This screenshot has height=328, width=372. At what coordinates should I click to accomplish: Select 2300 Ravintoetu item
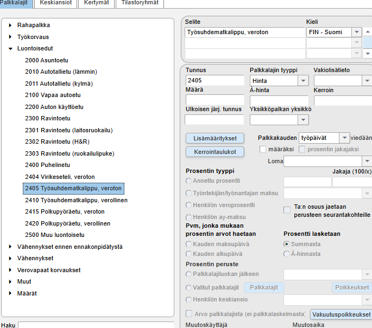click(47, 118)
